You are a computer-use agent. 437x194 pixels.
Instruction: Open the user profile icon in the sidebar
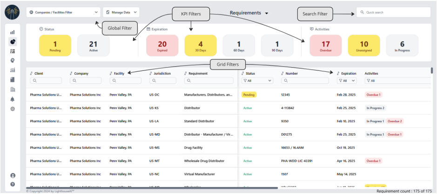[x=13, y=175]
